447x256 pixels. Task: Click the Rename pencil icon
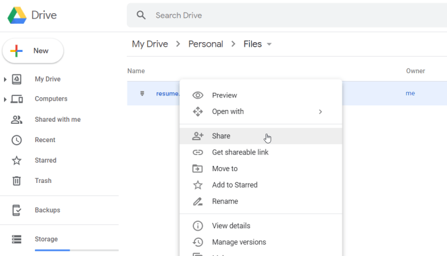198,201
